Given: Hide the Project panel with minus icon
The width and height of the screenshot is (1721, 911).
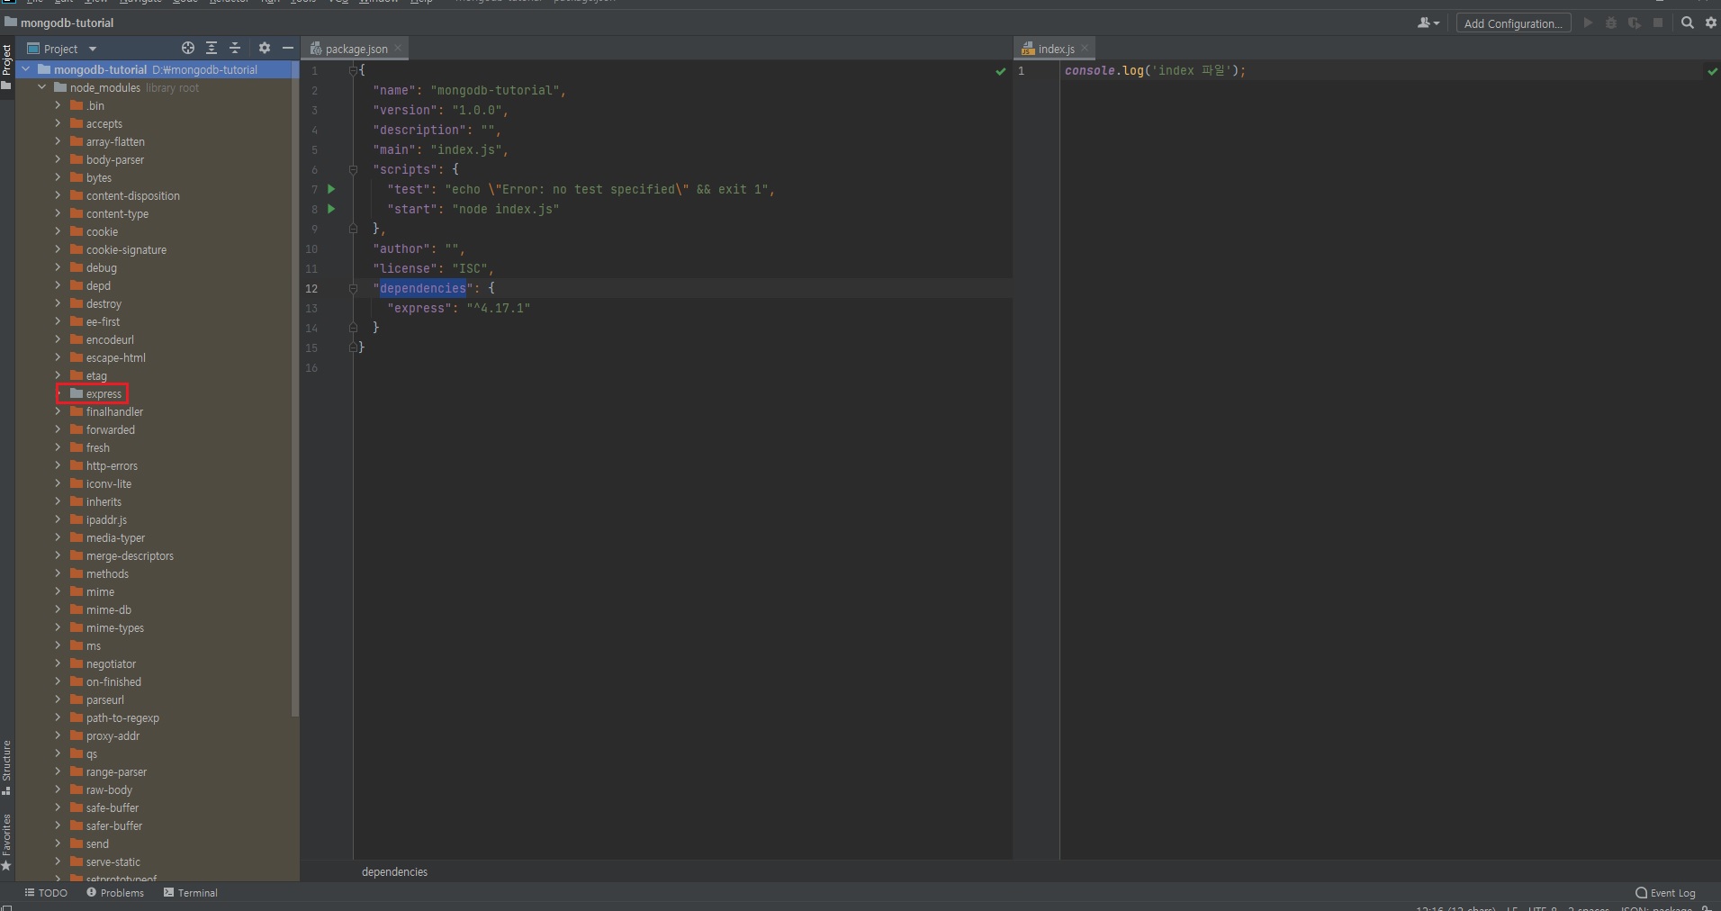Looking at the screenshot, I should (x=288, y=49).
